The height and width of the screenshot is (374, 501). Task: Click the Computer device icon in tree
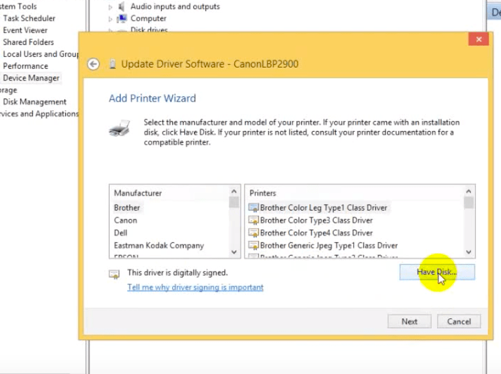(x=121, y=19)
